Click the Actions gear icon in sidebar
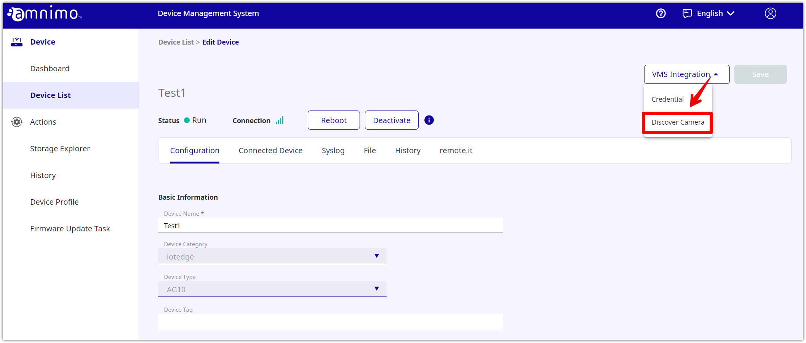 [x=17, y=122]
